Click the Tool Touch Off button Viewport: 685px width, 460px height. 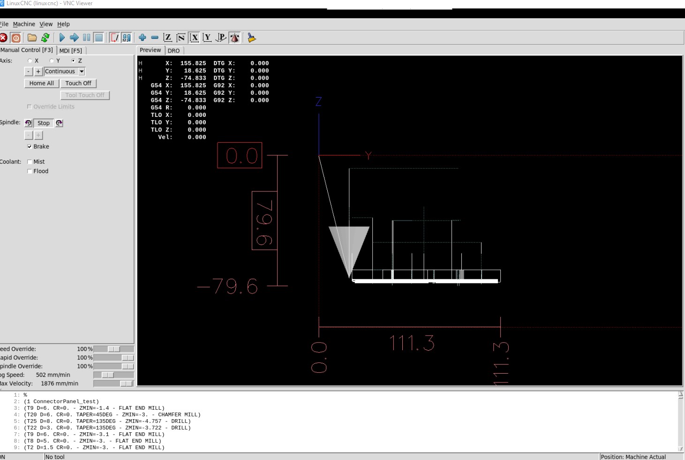coord(85,95)
